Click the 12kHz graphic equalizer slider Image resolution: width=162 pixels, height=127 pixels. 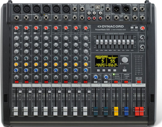click(x=132, y=42)
